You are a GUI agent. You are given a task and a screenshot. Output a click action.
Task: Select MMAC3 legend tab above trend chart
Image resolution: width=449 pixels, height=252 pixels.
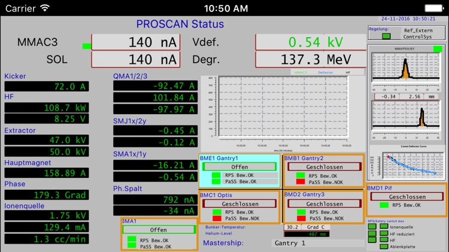[301, 73]
